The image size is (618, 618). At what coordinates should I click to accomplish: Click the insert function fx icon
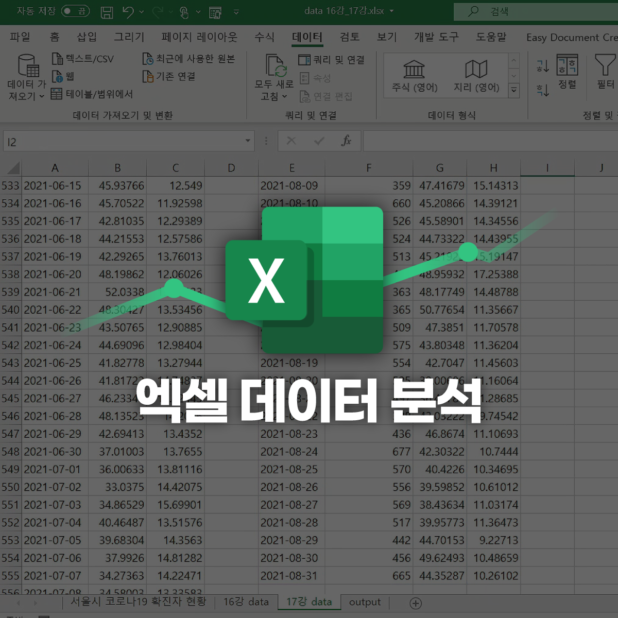(x=346, y=141)
